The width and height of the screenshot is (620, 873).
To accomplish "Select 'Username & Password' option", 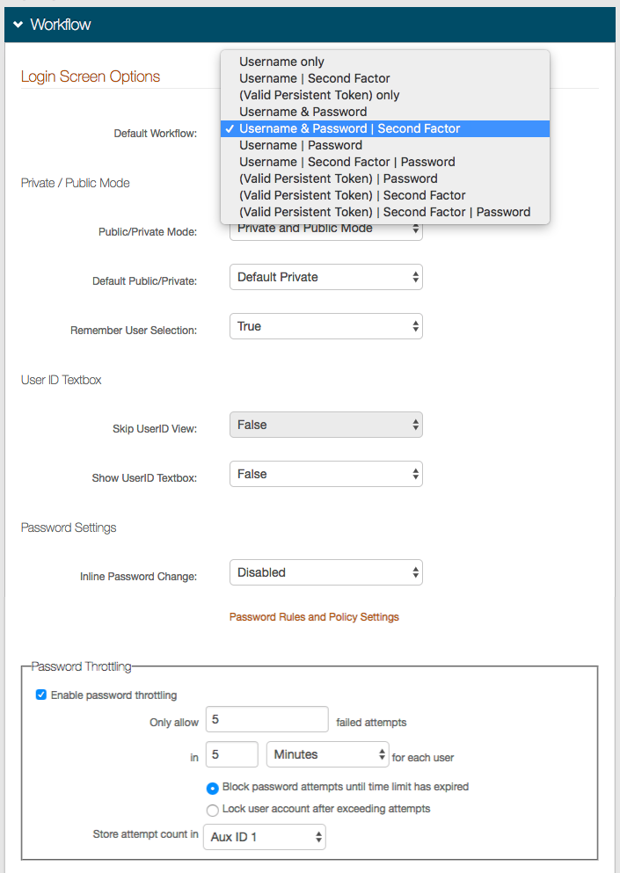I will pyautogui.click(x=303, y=112).
